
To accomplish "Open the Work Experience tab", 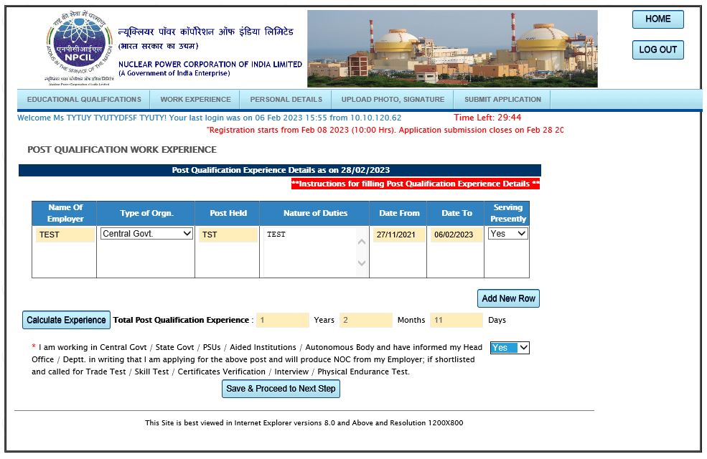I will tap(195, 100).
